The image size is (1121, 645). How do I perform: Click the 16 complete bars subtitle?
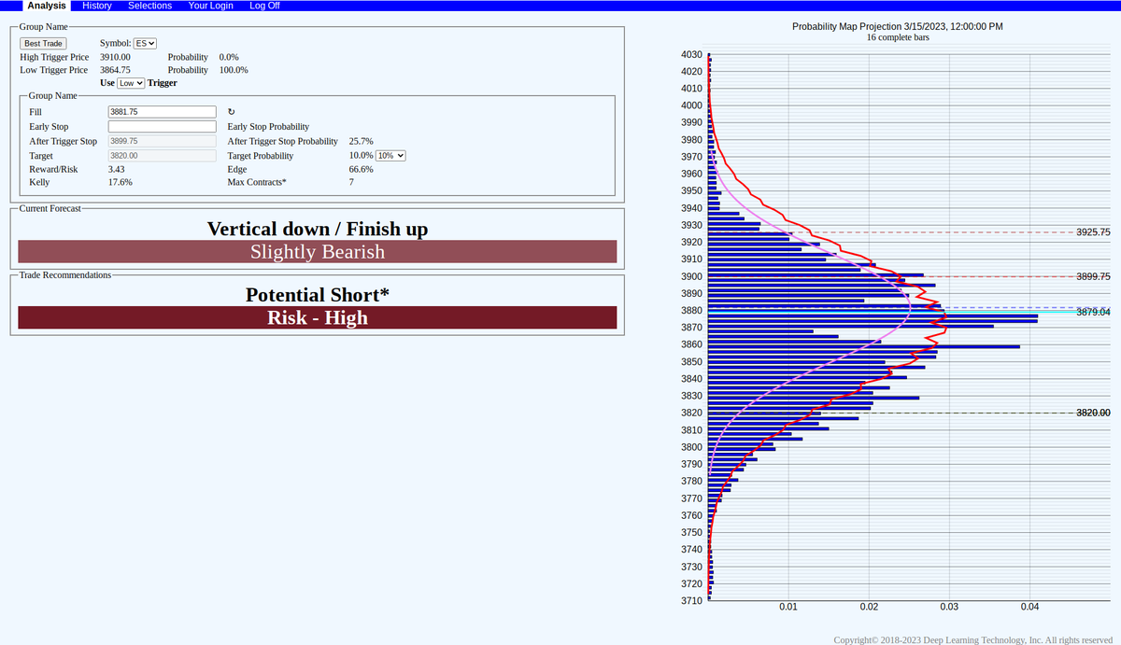[x=898, y=38]
